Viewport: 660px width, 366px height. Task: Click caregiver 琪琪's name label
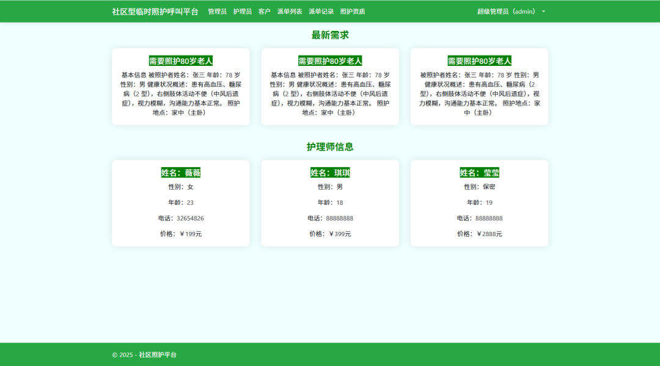coord(330,172)
